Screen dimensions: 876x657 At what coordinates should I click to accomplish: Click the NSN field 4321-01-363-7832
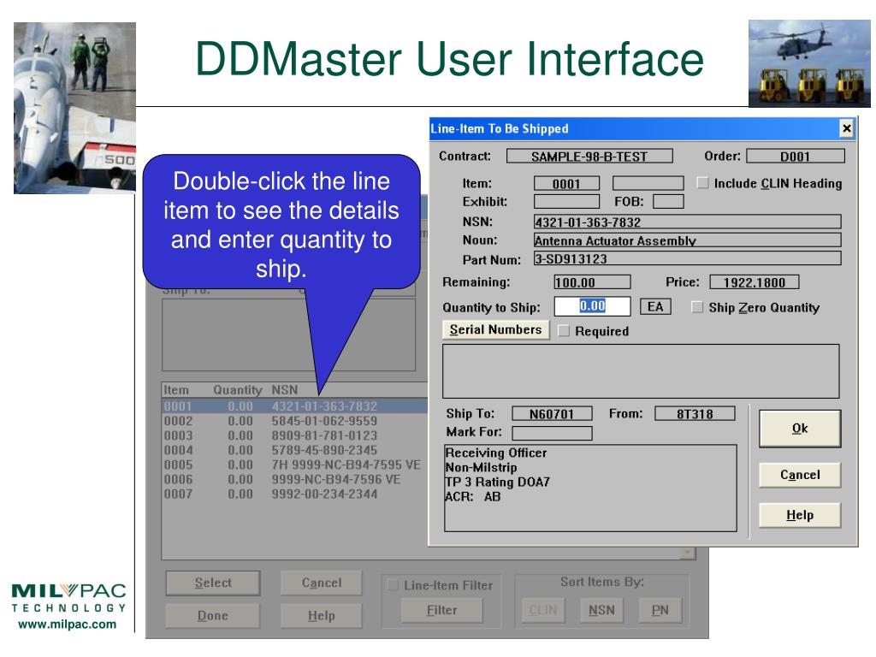(x=688, y=222)
